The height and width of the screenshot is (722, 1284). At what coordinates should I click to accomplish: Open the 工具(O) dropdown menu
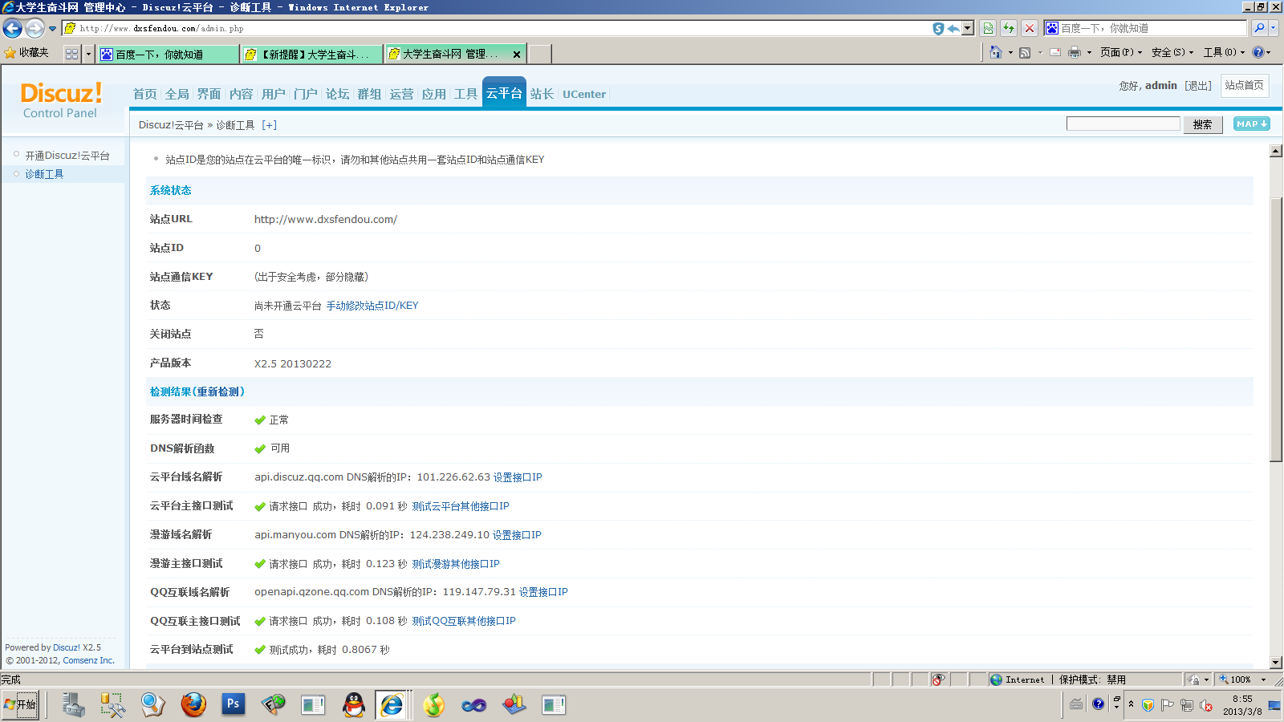[1224, 52]
